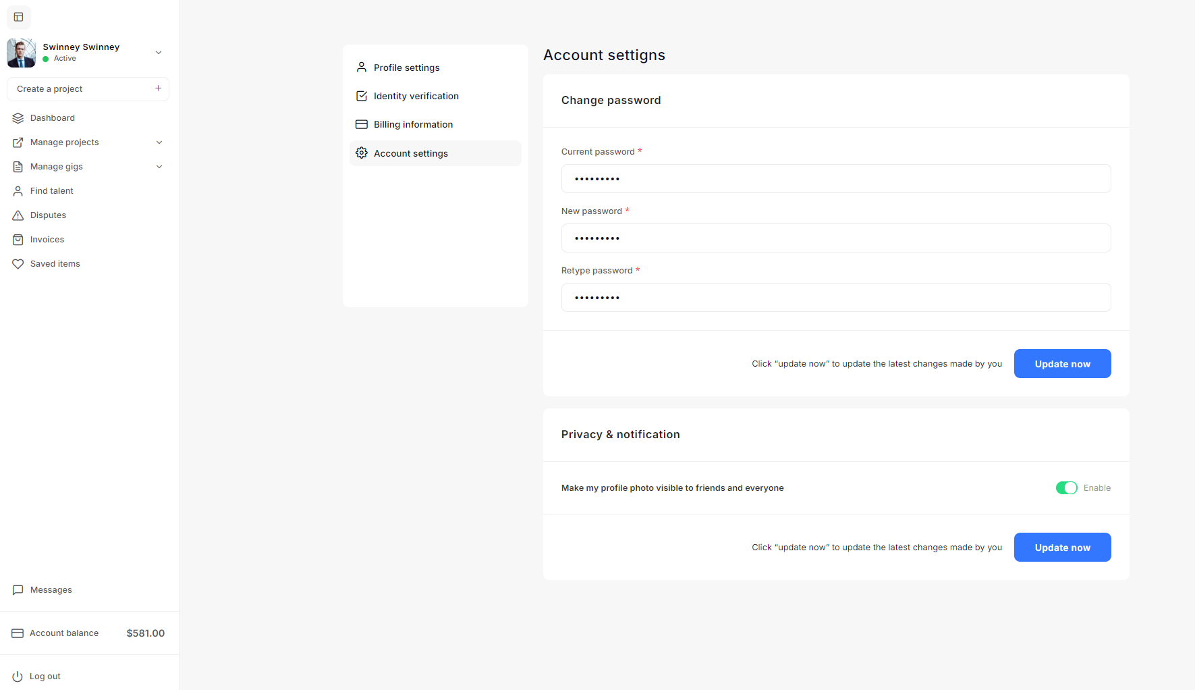Click the Invoices bag icon

[x=18, y=240]
